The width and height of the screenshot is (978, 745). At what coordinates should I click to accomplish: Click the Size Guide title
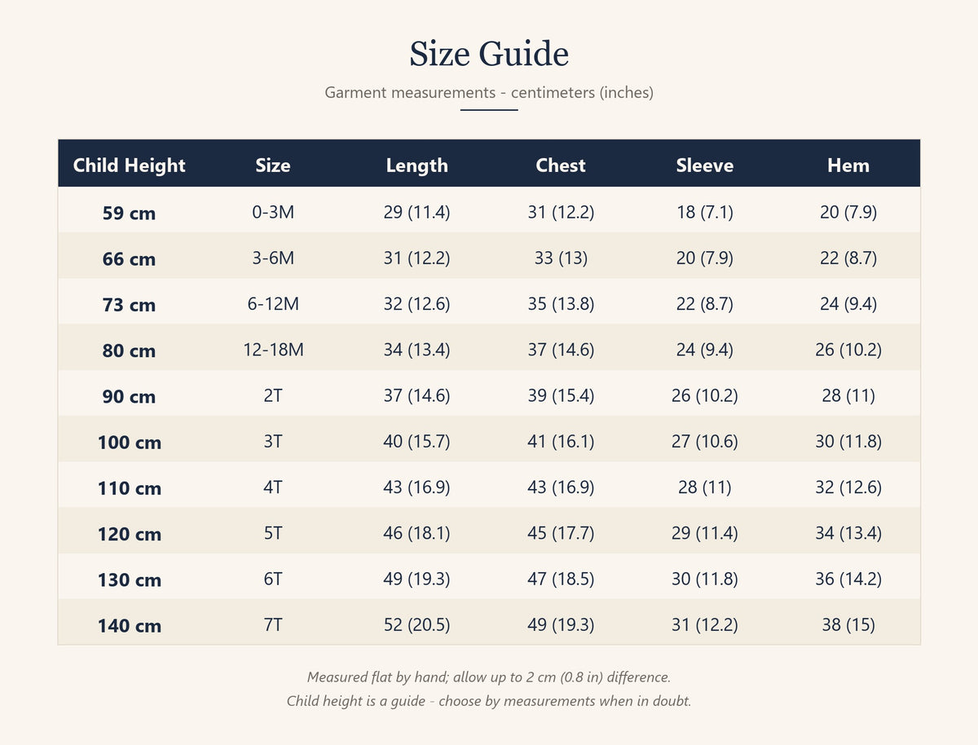tap(489, 54)
